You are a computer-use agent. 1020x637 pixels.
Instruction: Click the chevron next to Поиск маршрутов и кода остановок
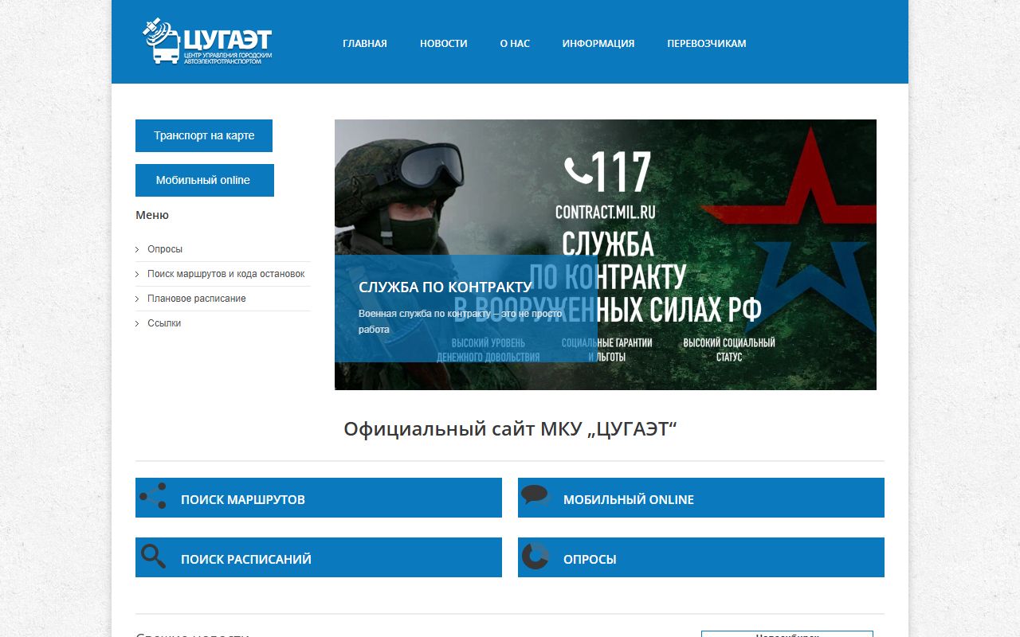point(137,275)
